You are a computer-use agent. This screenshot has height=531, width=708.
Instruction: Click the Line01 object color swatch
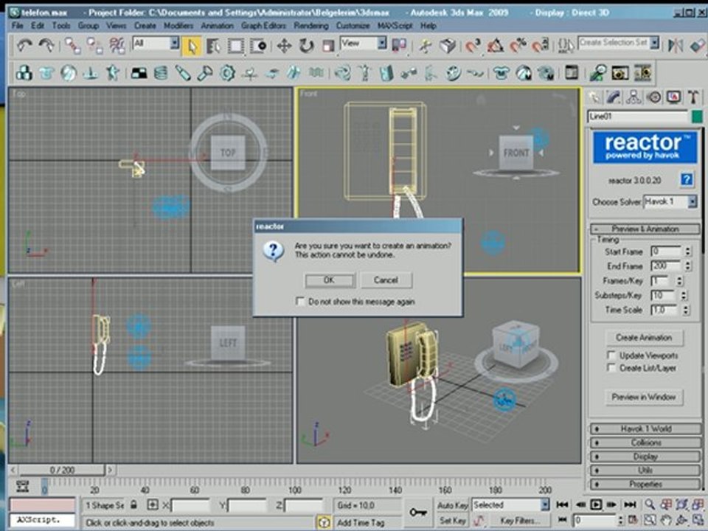pyautogui.click(x=697, y=117)
